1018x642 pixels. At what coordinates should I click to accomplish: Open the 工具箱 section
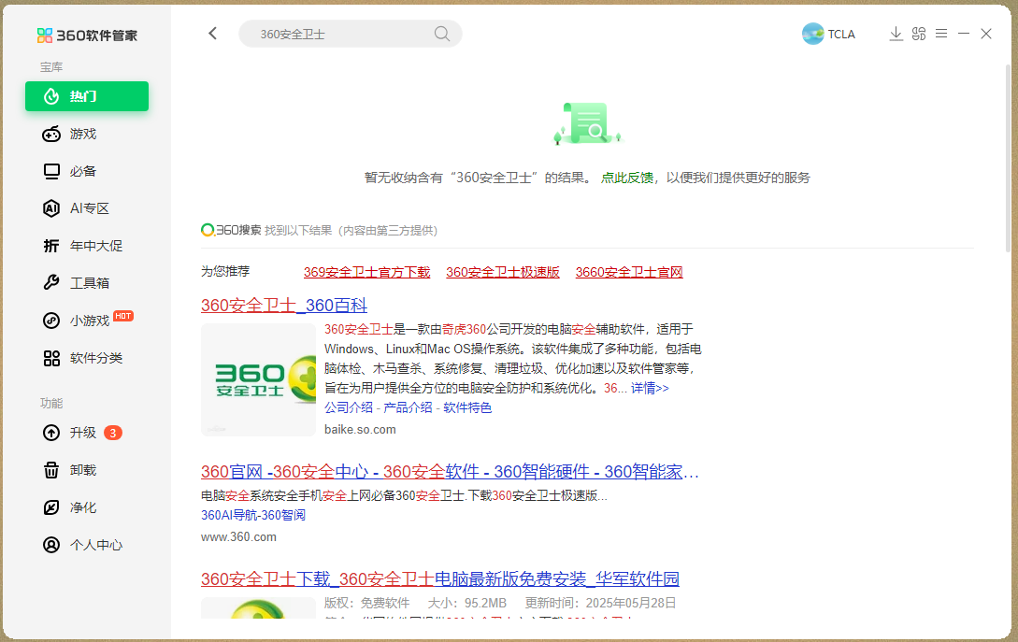click(x=86, y=282)
